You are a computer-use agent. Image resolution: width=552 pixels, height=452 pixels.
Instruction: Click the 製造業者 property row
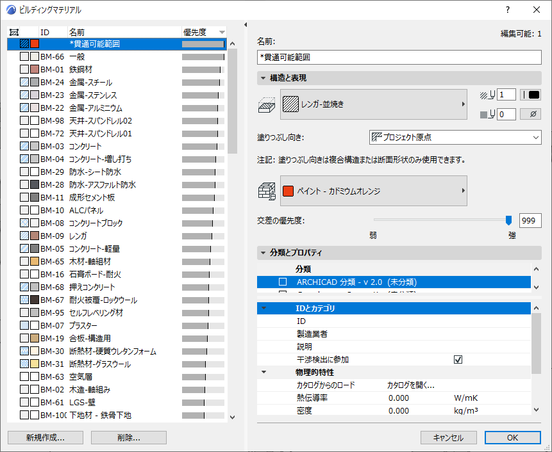coord(394,334)
